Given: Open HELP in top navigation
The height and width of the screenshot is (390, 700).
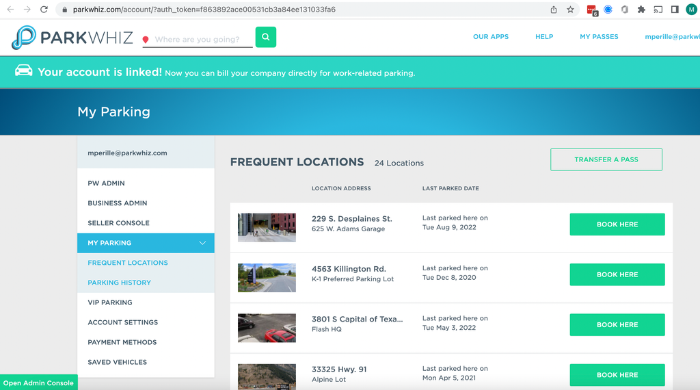Looking at the screenshot, I should (544, 37).
